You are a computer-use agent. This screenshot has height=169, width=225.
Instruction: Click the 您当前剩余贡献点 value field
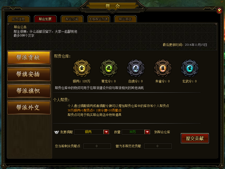(x=97, y=146)
